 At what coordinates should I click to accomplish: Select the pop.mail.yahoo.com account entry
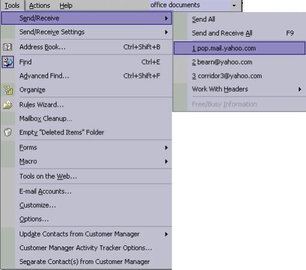point(239,48)
